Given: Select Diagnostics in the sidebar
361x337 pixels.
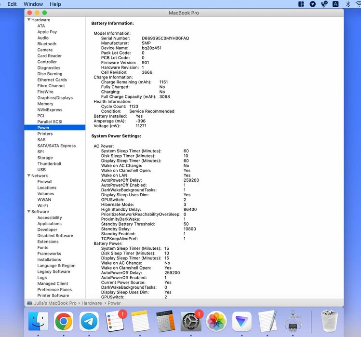Looking at the screenshot, I should coord(49,67).
